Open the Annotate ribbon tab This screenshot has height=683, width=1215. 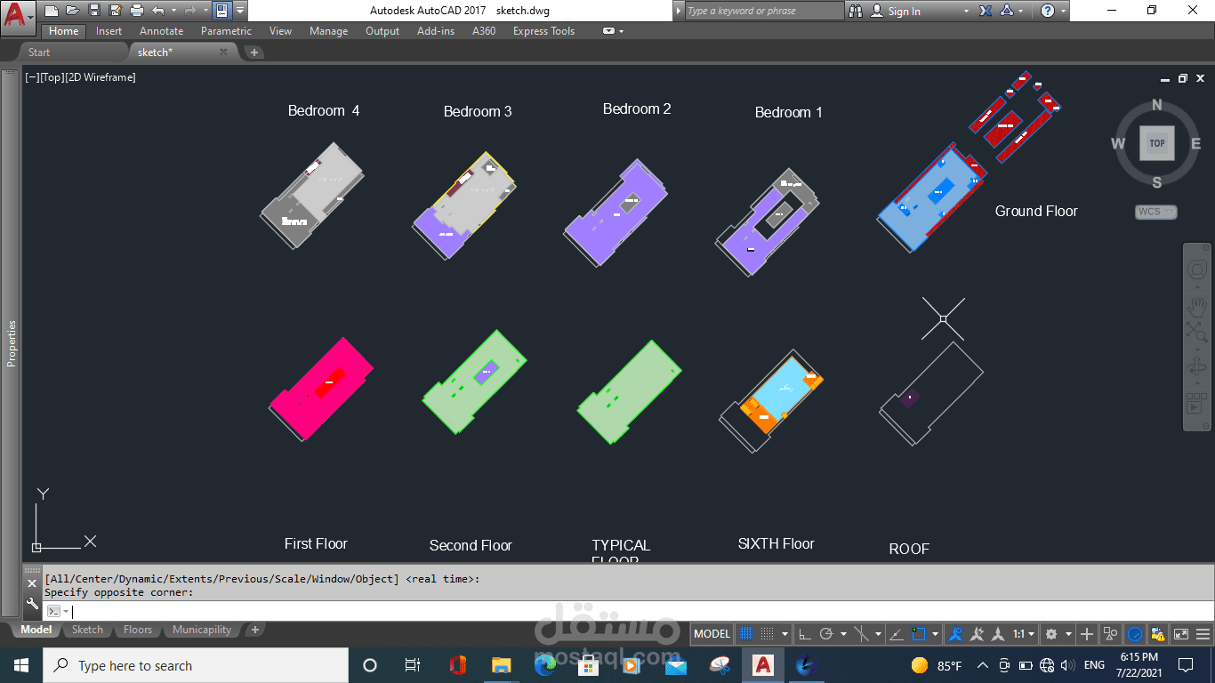click(x=161, y=31)
